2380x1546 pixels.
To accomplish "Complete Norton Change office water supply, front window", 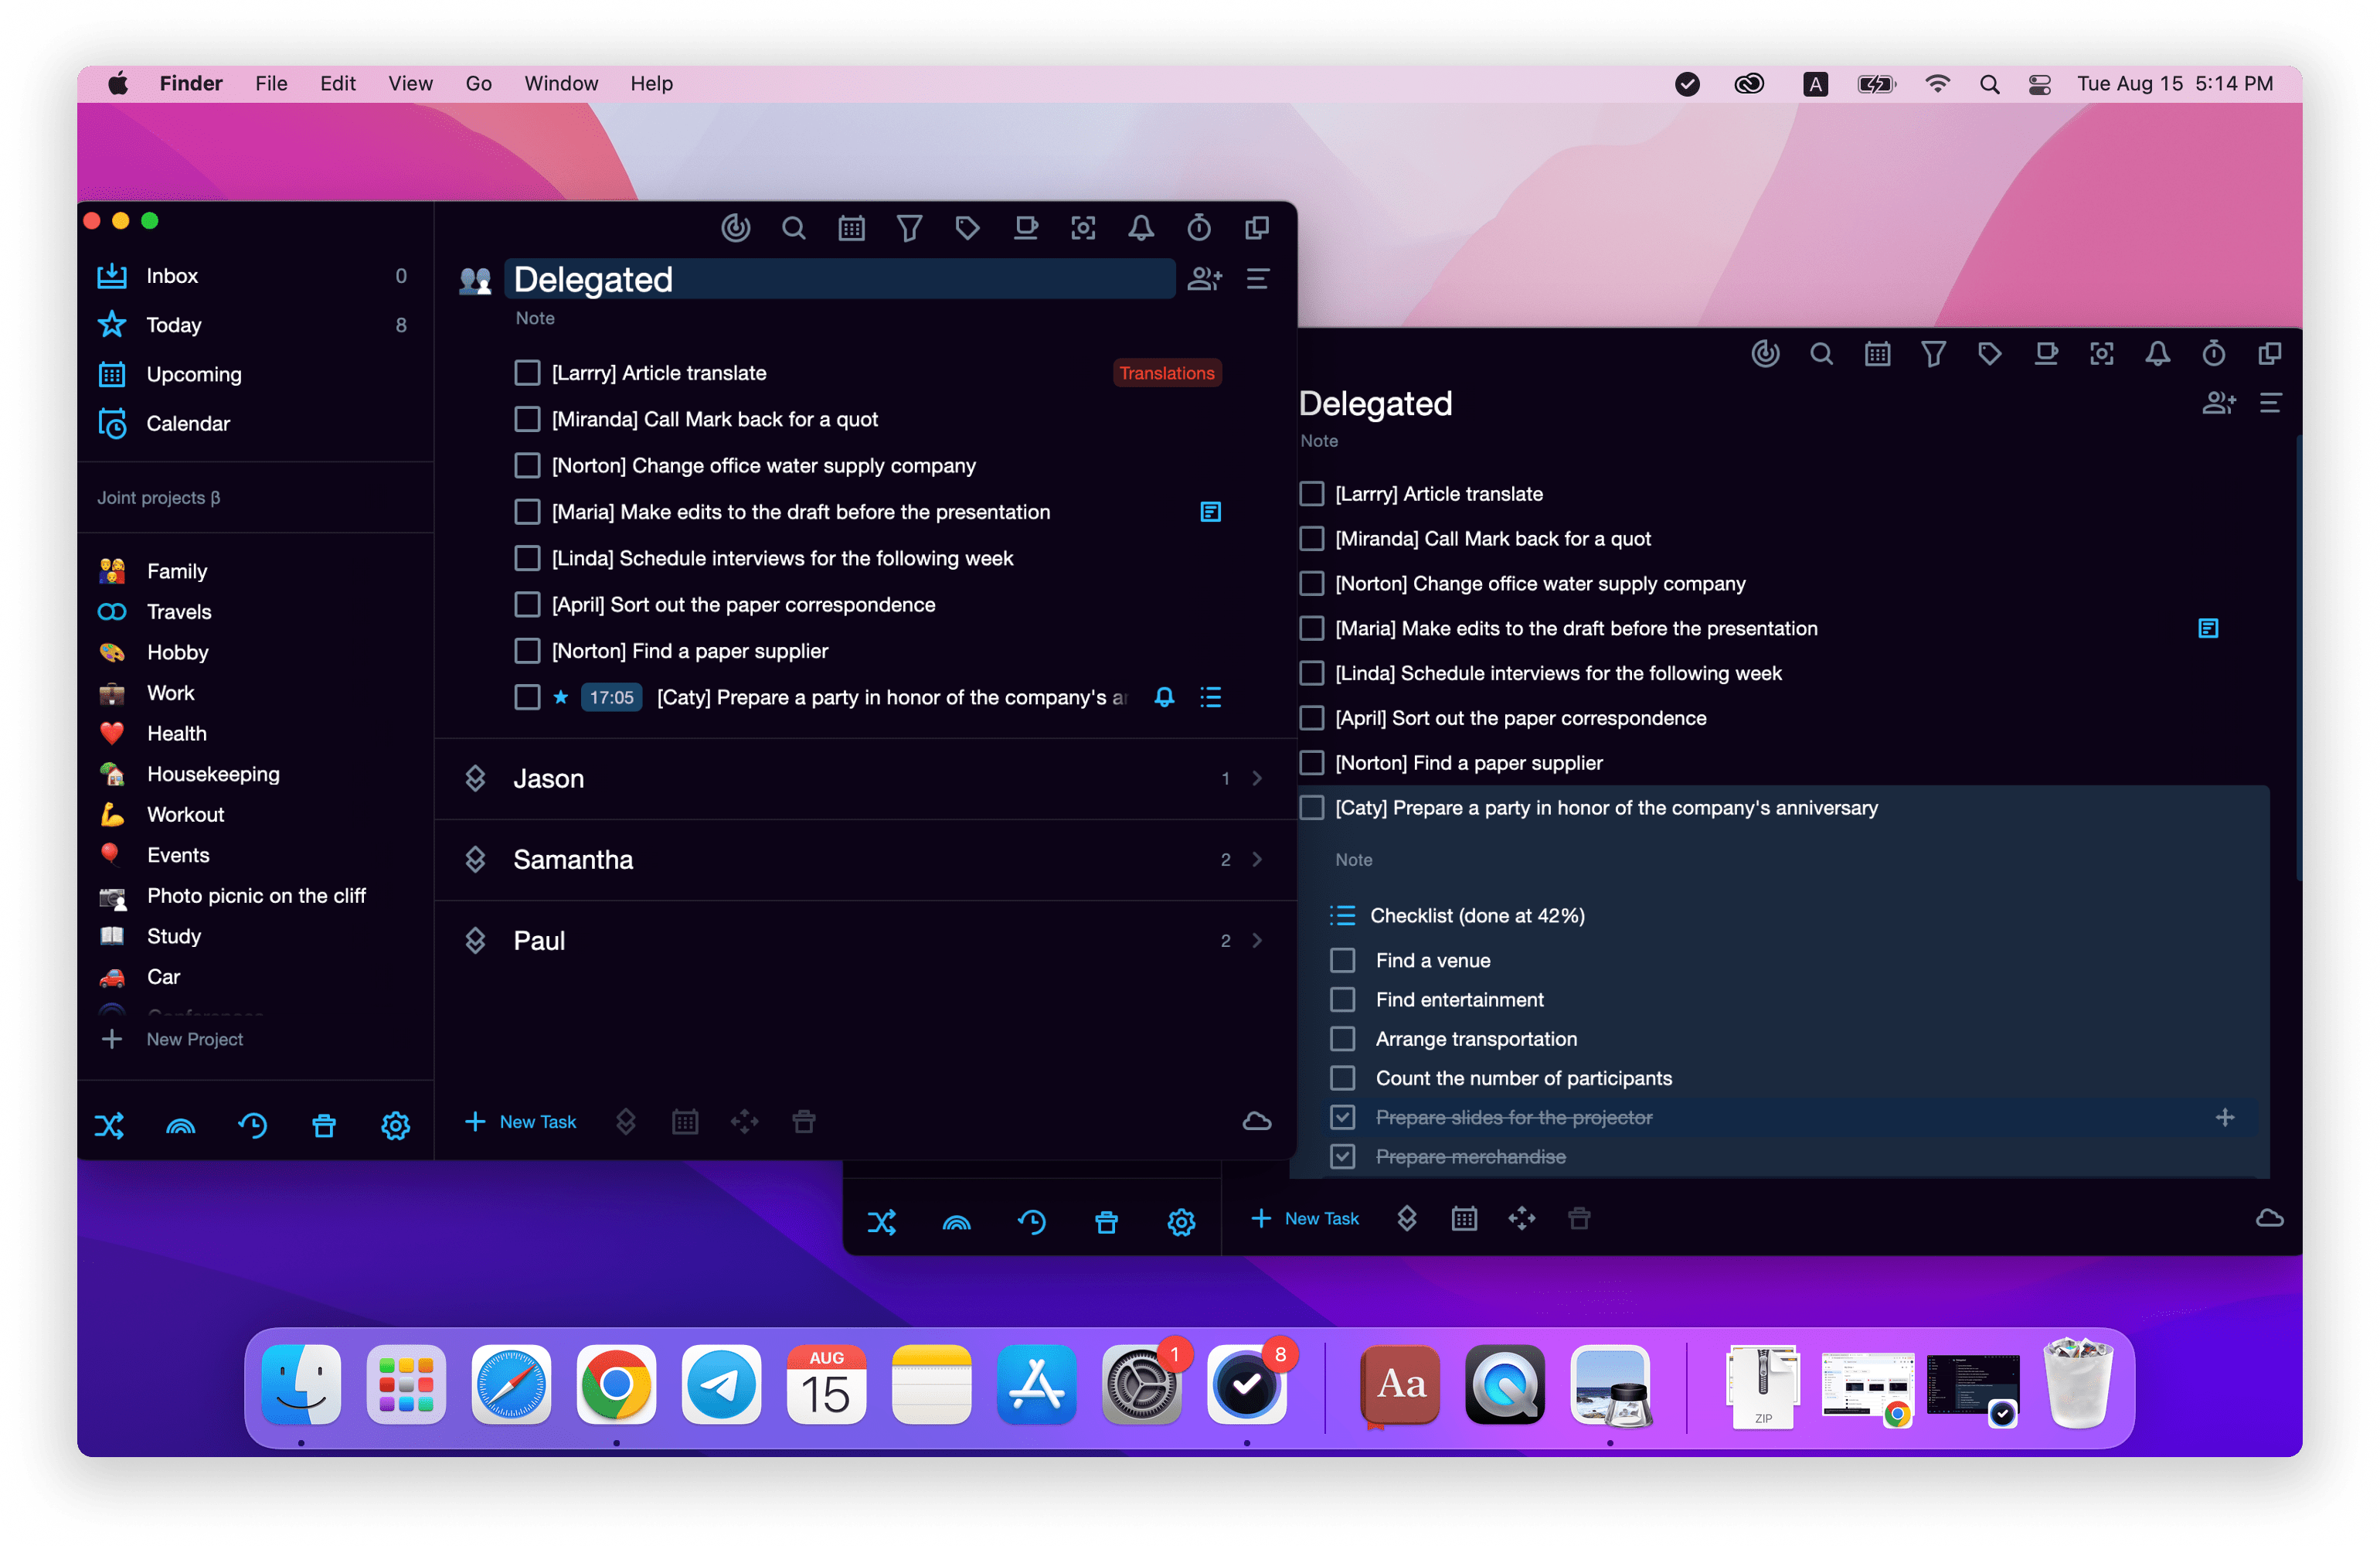I will click(x=527, y=465).
